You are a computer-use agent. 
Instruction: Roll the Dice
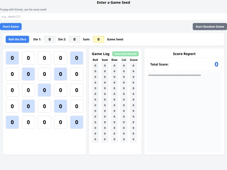pyautogui.click(x=17, y=39)
